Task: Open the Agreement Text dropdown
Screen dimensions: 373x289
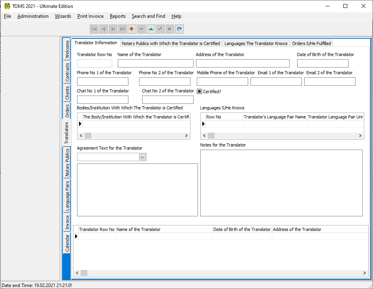Action: (x=142, y=157)
